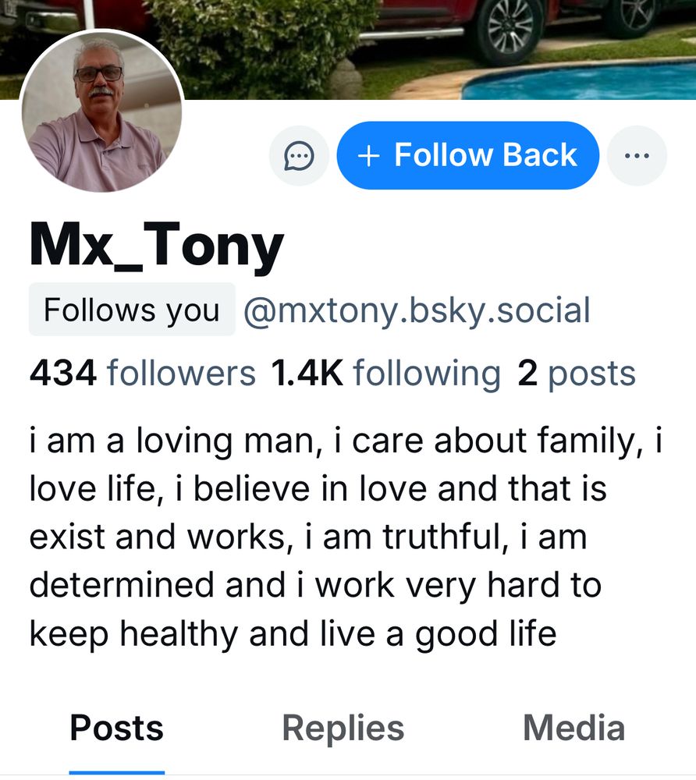This screenshot has width=696, height=780.
Task: Open the 1.4K following list
Action: pyautogui.click(x=385, y=373)
